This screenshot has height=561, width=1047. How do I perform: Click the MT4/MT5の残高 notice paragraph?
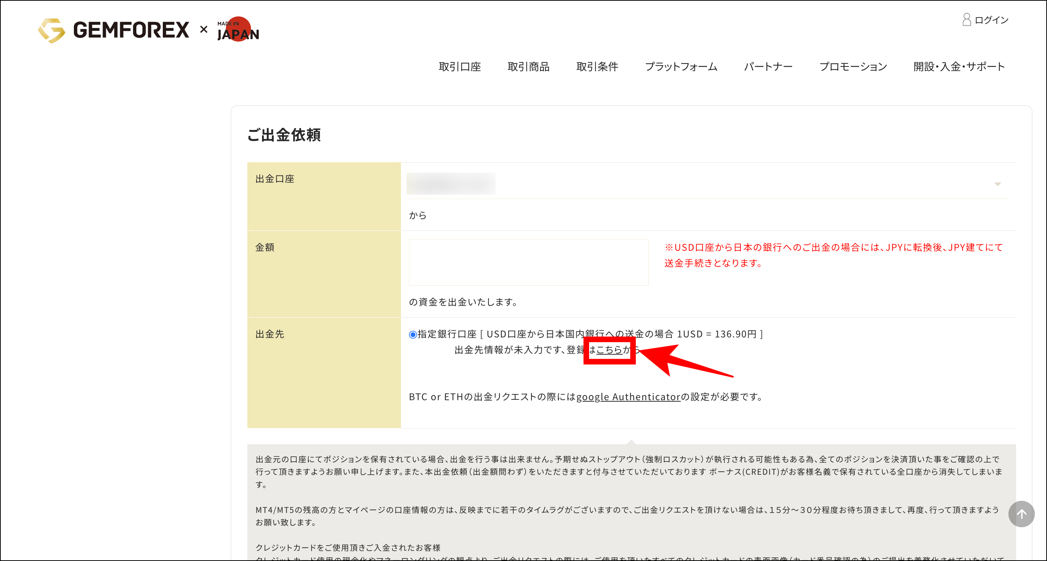[x=627, y=516]
